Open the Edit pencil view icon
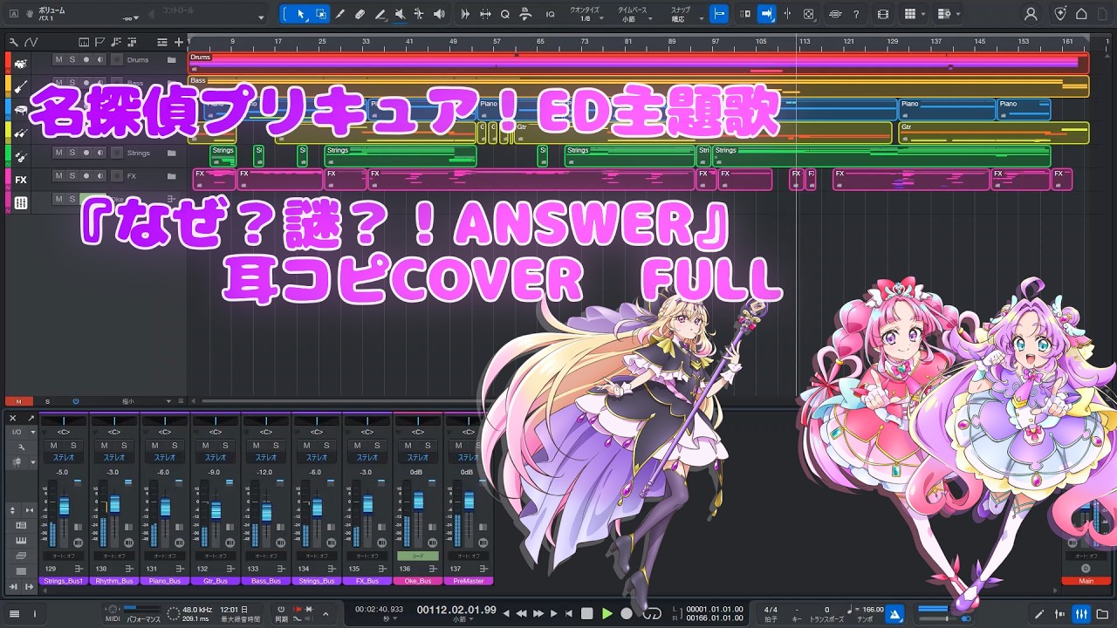The height and width of the screenshot is (628, 1117). pos(1039,614)
